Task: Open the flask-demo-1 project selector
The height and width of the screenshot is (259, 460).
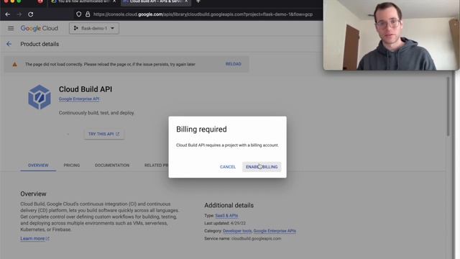Action: (94, 28)
